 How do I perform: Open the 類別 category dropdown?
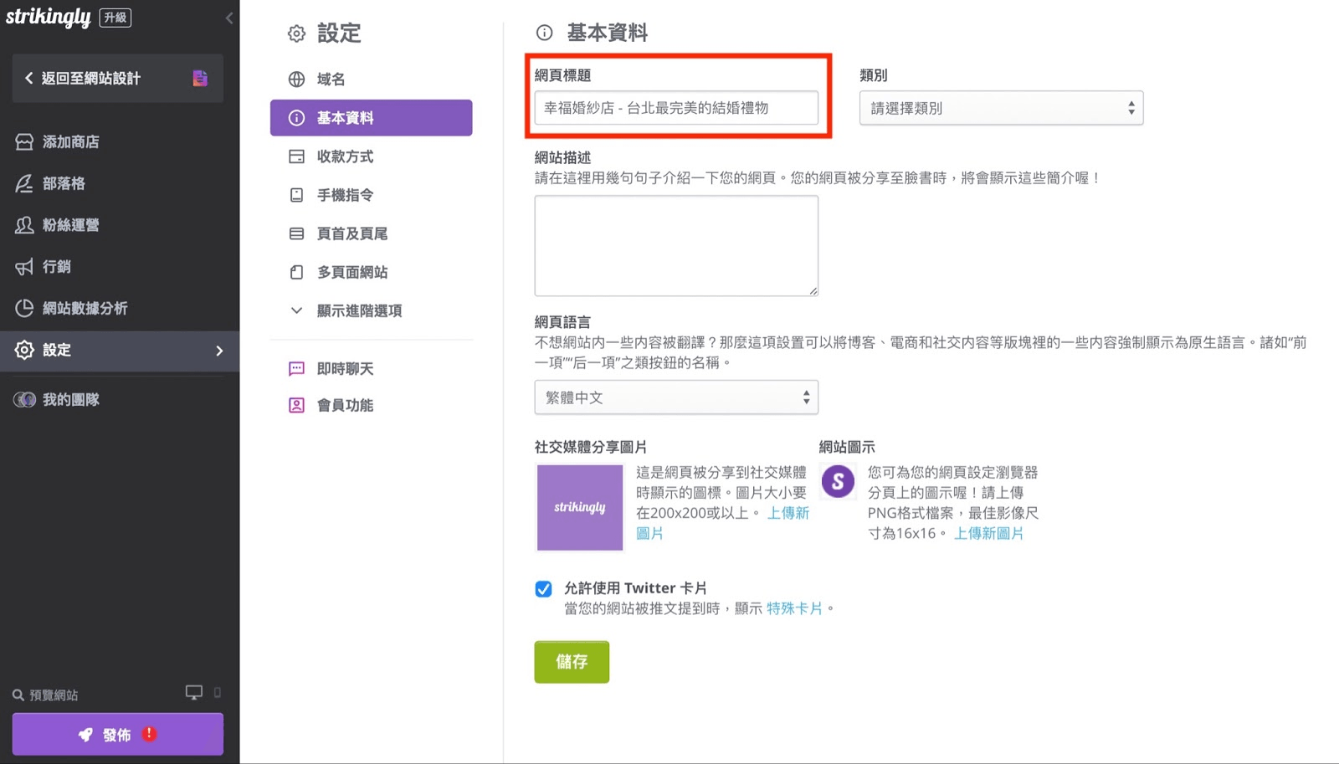[1001, 108]
